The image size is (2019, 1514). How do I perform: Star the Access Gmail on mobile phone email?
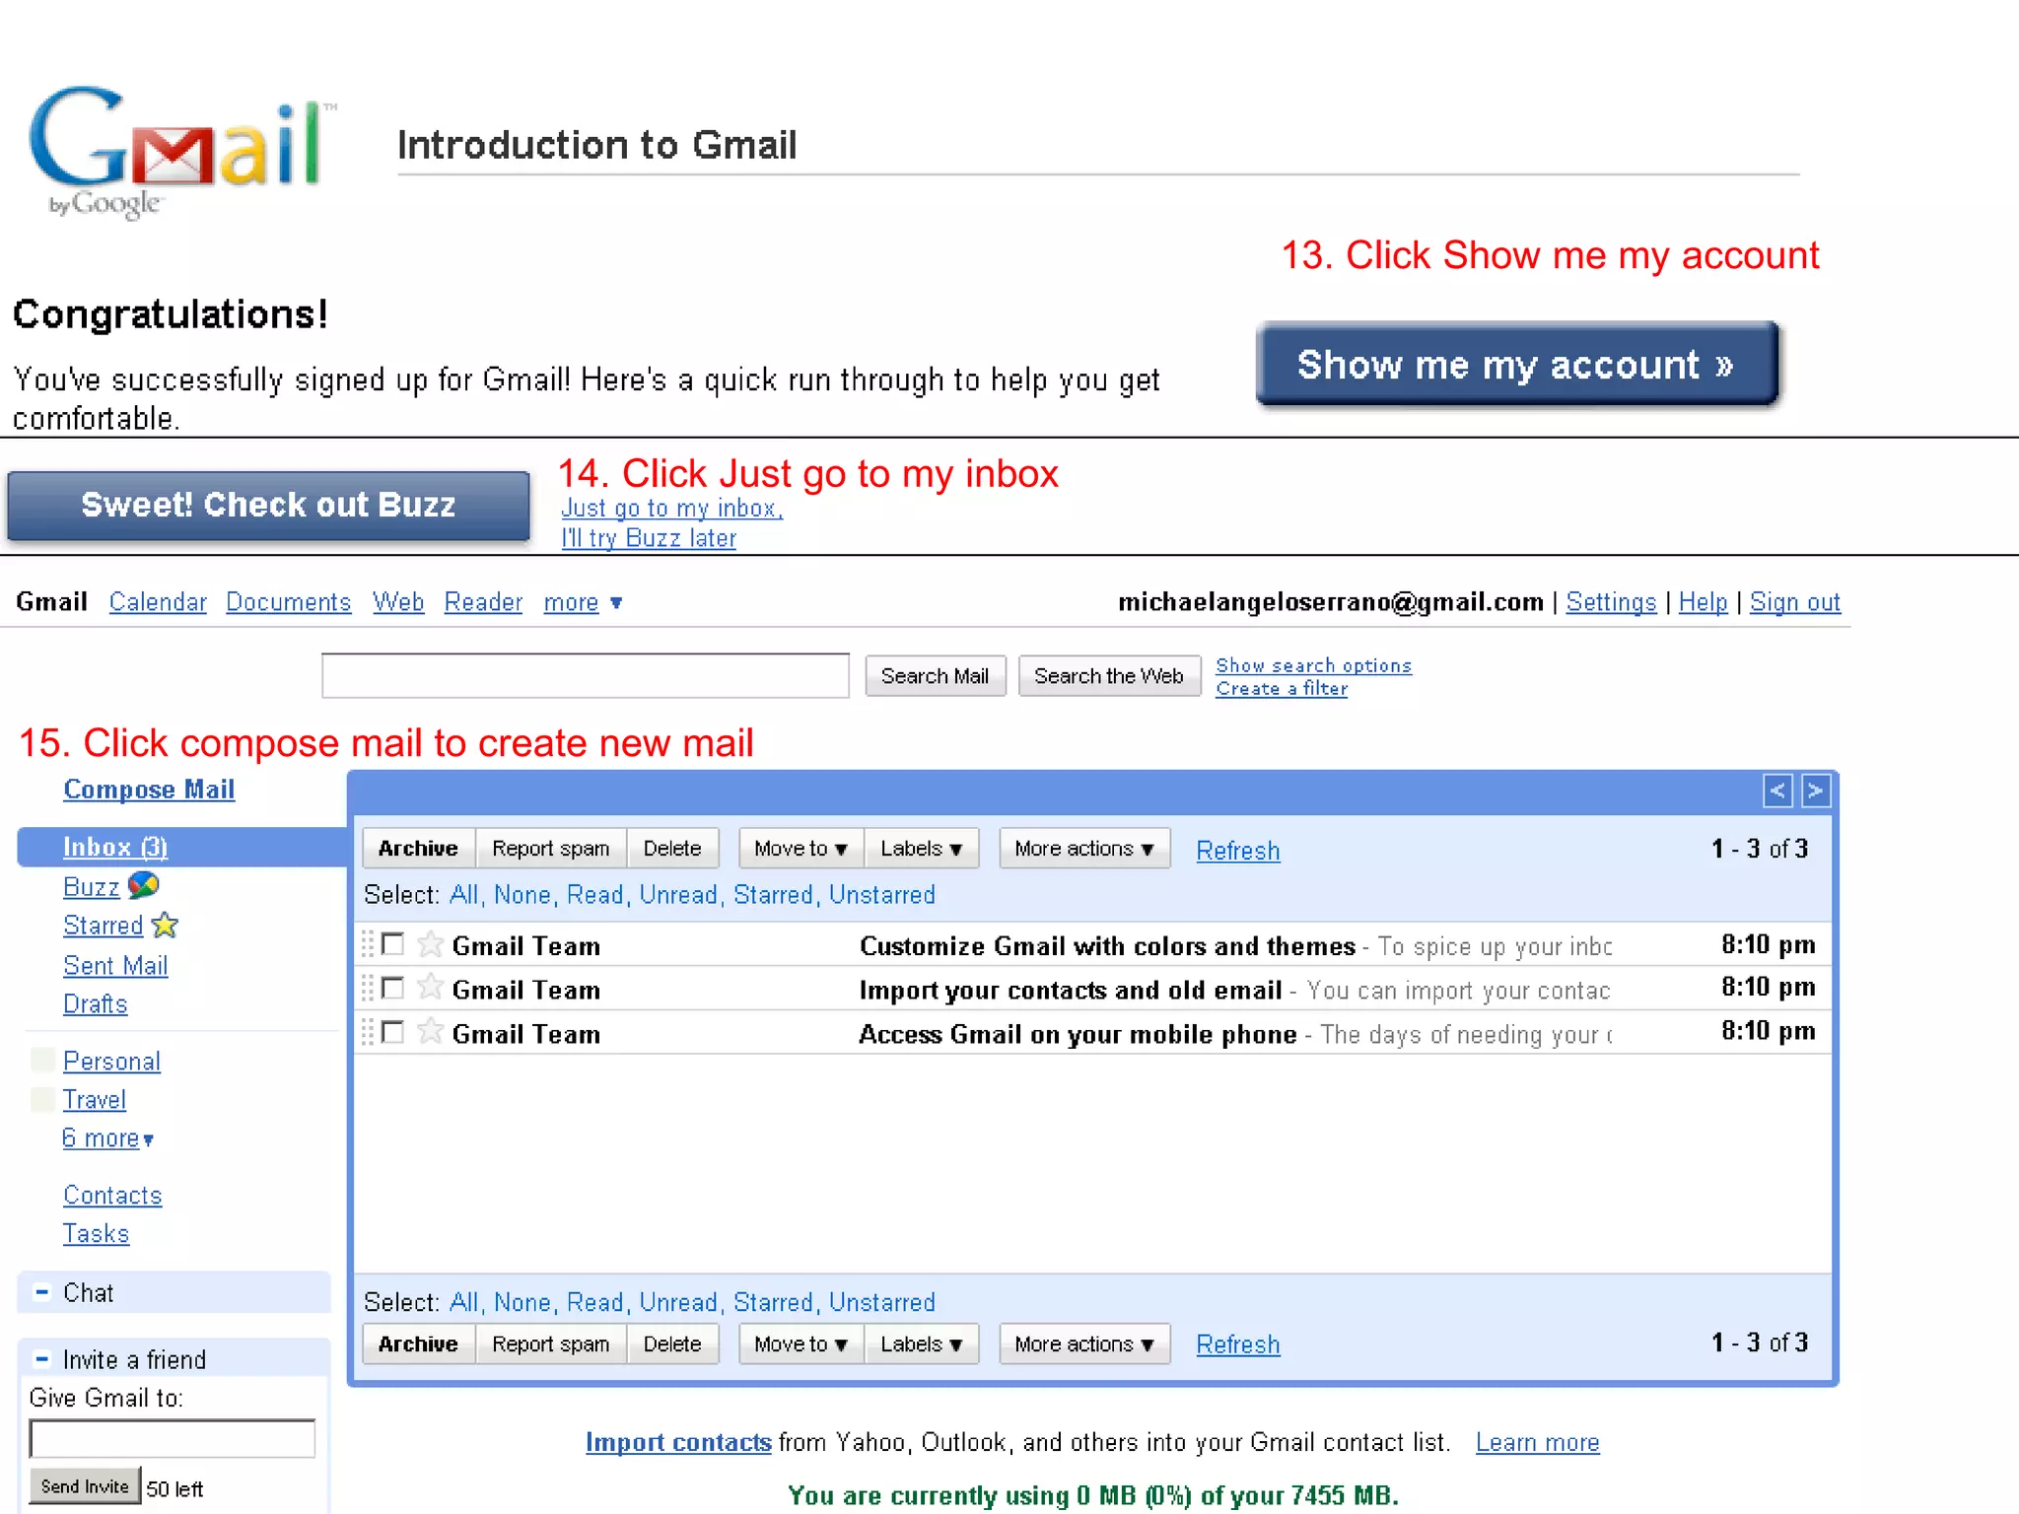click(430, 1031)
